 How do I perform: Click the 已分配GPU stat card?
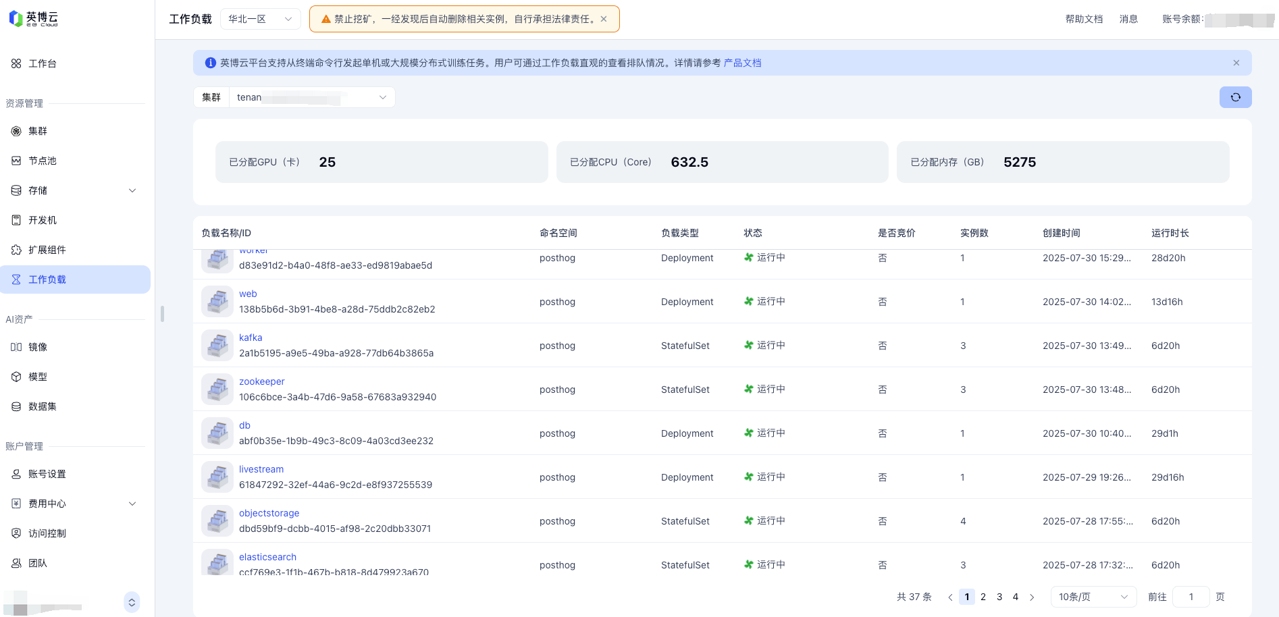pos(382,162)
